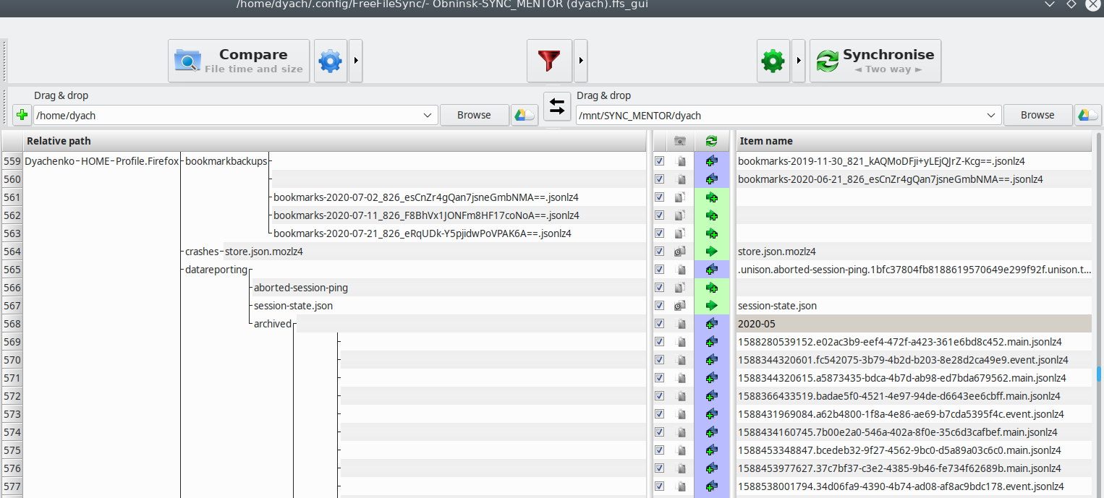
Task: Open left folder path dropdown /home/dyach
Action: (x=427, y=116)
